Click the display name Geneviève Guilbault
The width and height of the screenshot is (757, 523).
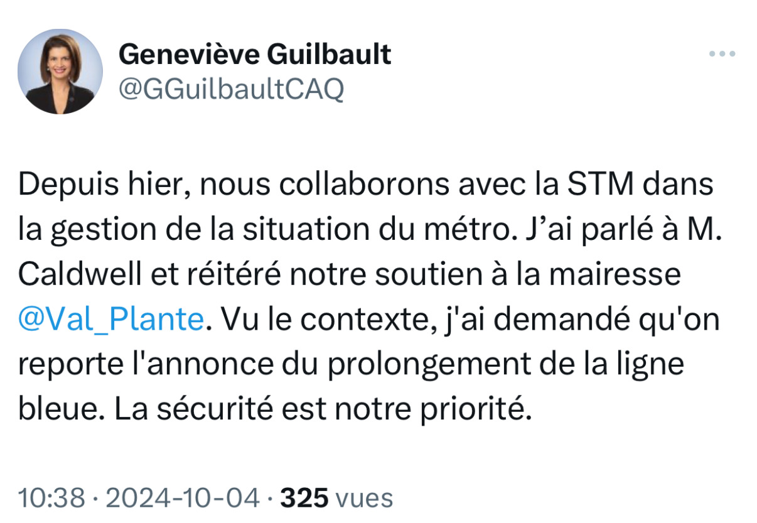255,55
